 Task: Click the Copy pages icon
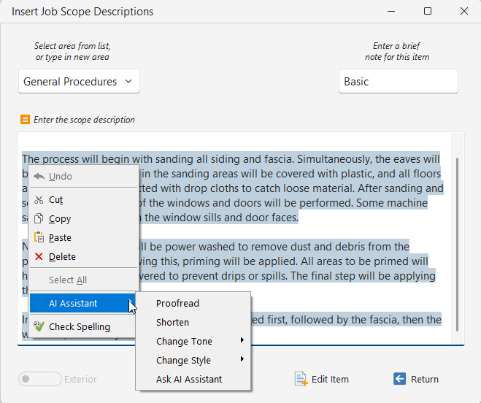point(39,218)
